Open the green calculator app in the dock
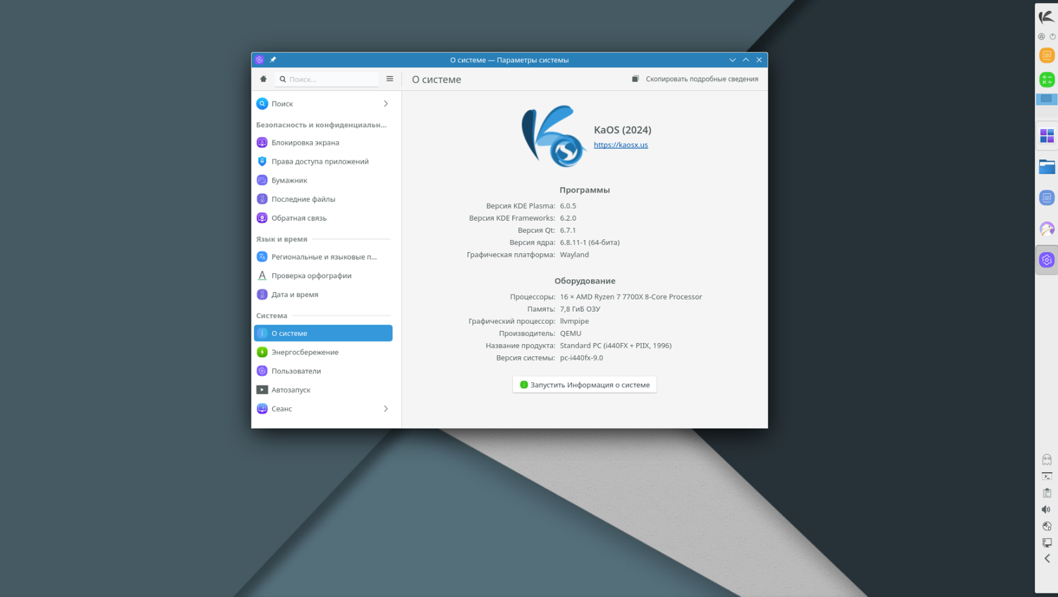This screenshot has width=1058, height=597. pyautogui.click(x=1047, y=80)
